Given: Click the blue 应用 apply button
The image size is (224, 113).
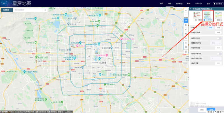Looking at the screenshot, I should click(x=211, y=110).
